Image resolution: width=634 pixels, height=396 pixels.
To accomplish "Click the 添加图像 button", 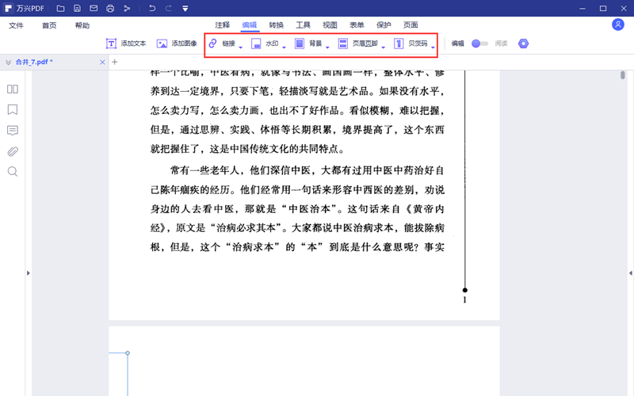I will [x=176, y=44].
